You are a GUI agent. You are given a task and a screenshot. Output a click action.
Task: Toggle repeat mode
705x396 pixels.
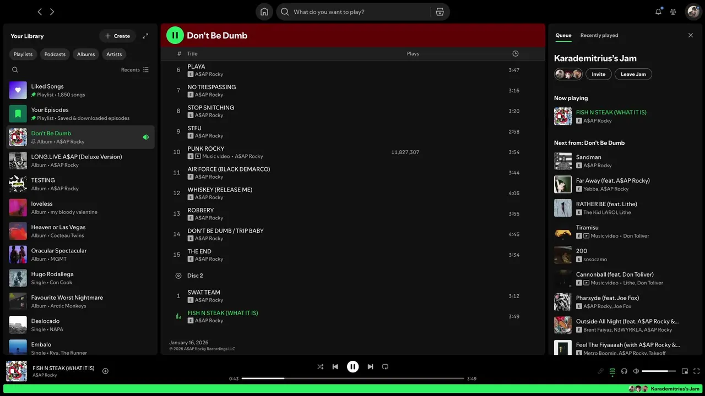pos(385,367)
